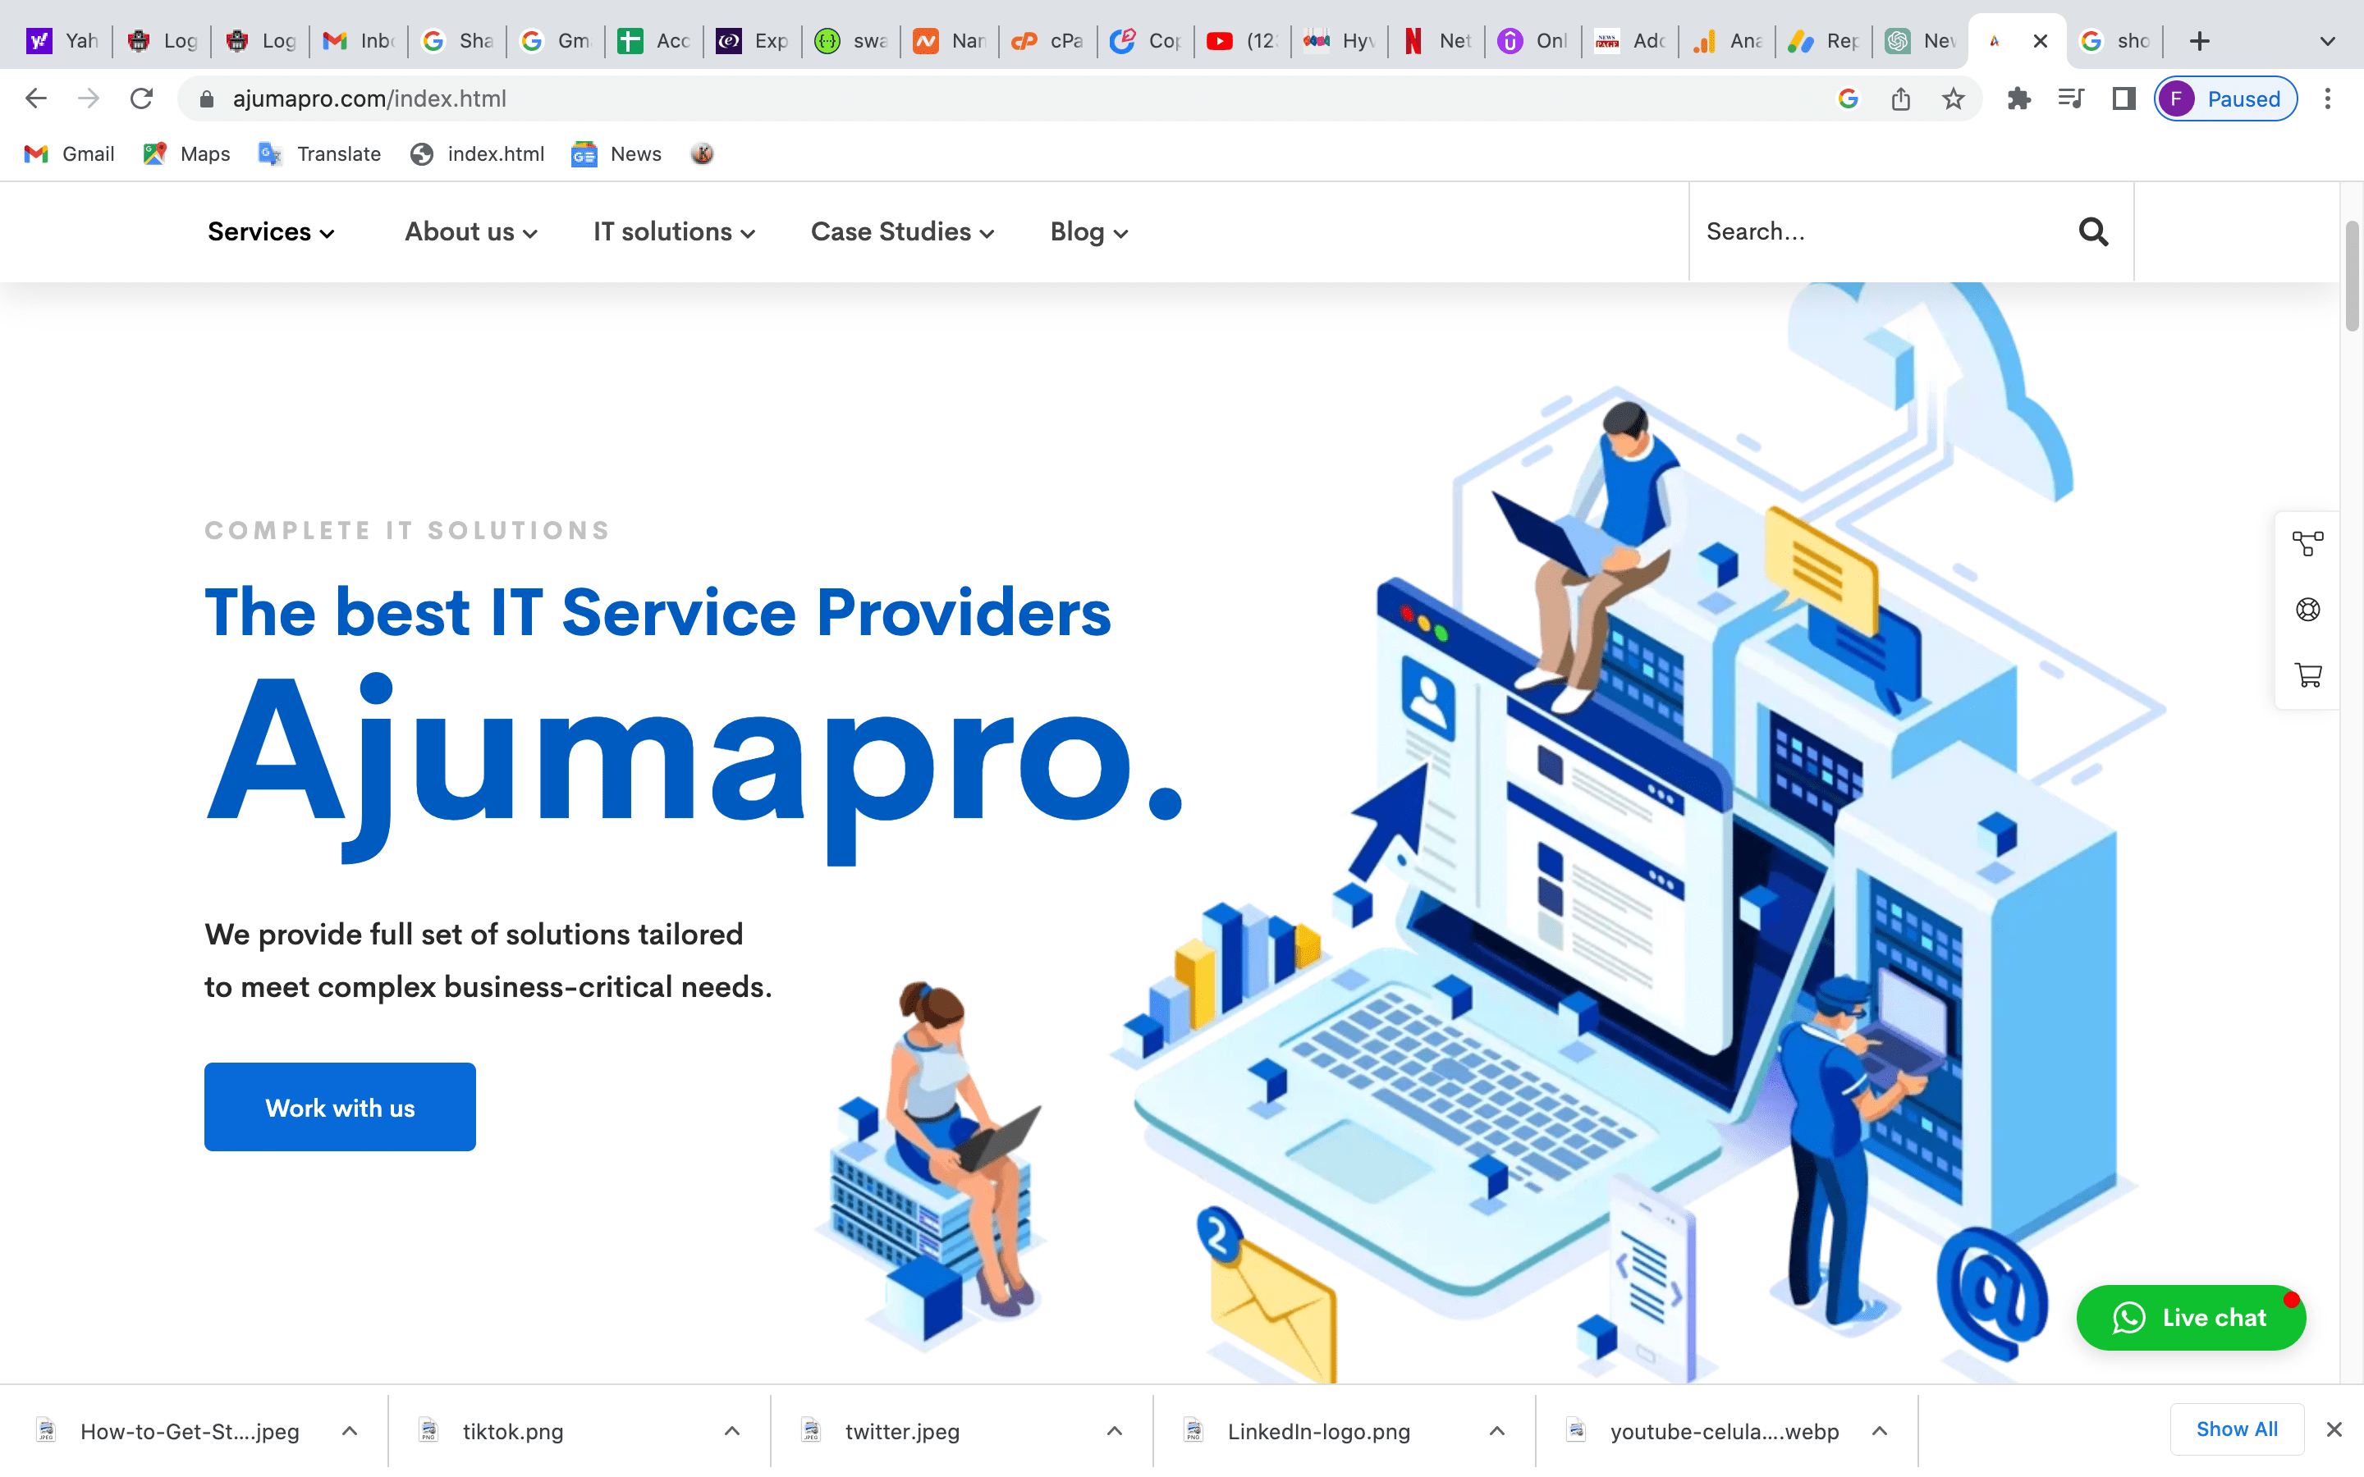2364x1477 pixels.
Task: Open the media control button
Action: tap(2071, 98)
